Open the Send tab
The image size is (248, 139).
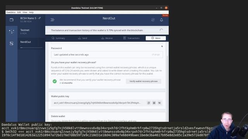[83, 38]
